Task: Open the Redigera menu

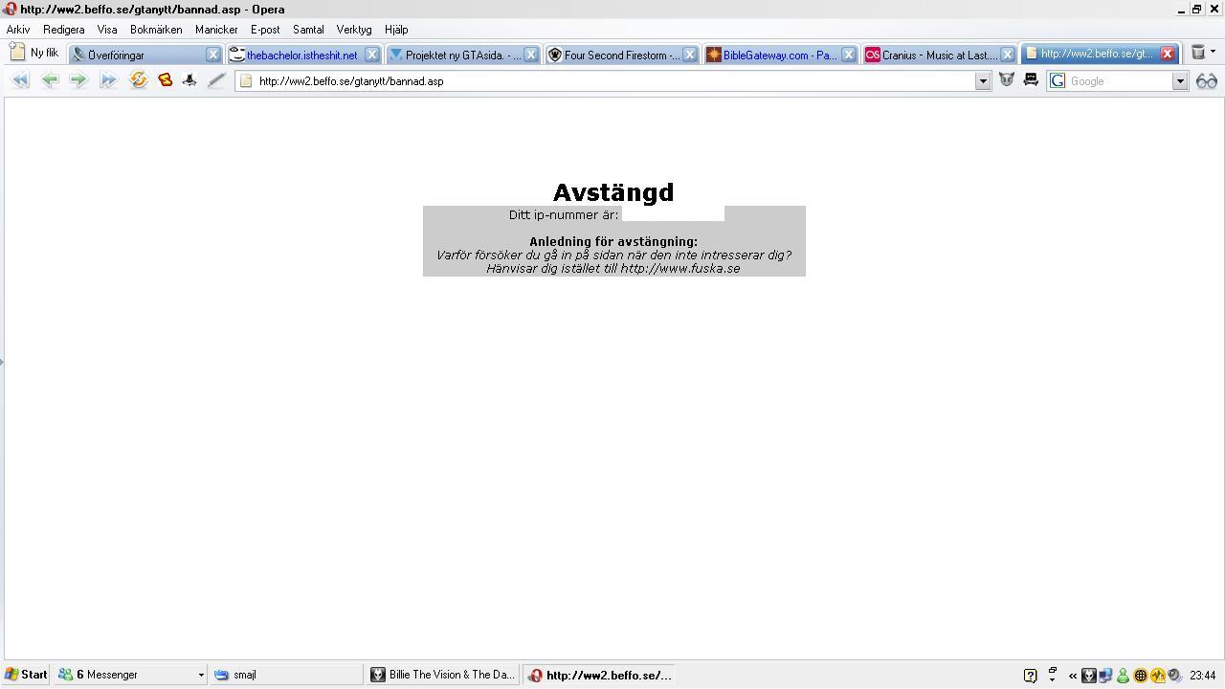Action: pos(64,30)
